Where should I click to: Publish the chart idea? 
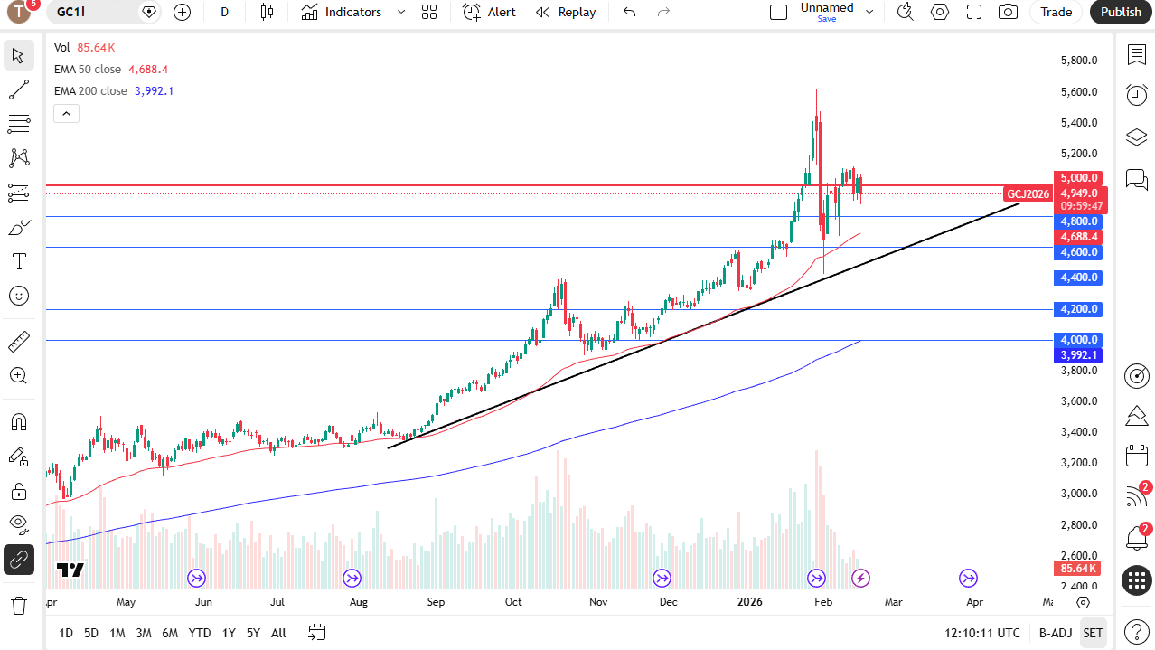[x=1122, y=12]
